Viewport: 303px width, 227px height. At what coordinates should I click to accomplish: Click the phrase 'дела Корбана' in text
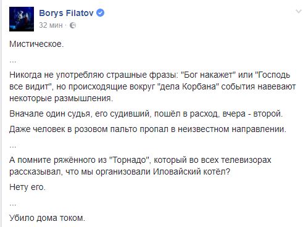point(188,86)
